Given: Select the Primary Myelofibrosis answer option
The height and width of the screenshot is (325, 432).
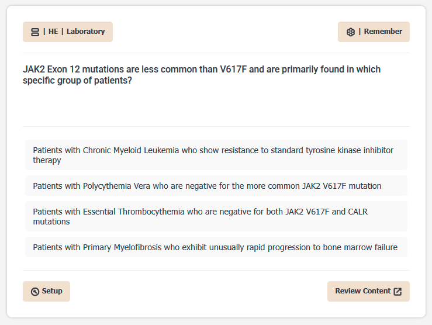Looking at the screenshot, I should point(216,247).
